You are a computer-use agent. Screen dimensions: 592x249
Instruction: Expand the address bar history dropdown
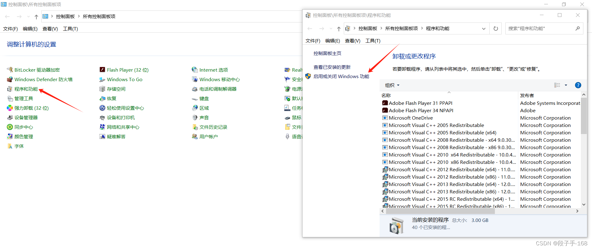pos(484,29)
